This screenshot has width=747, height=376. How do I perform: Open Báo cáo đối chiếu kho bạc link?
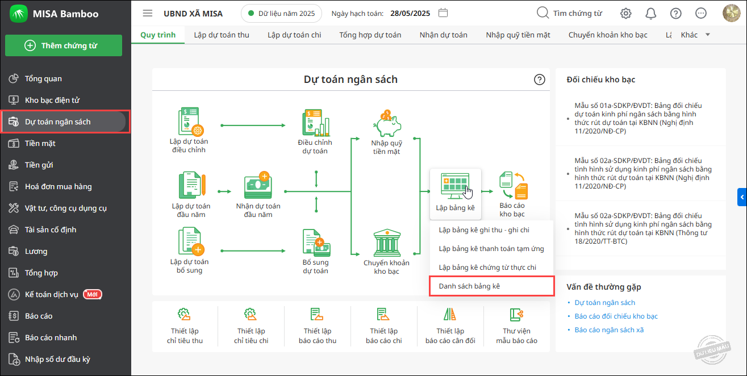pos(616,316)
